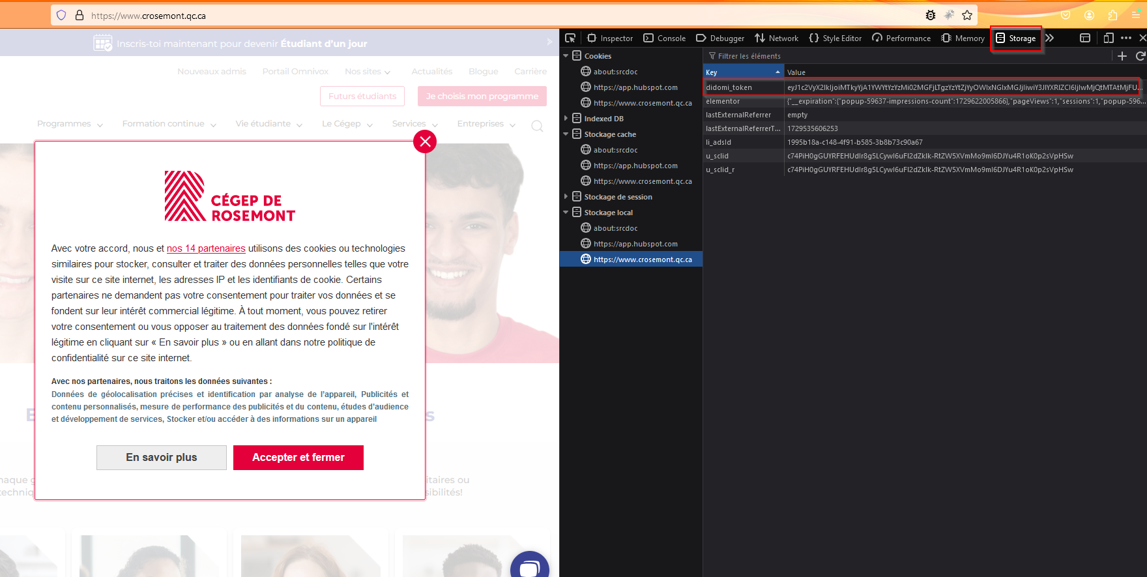The image size is (1147, 577).
Task: Open the Programmes dropdown menu
Action: click(70, 124)
